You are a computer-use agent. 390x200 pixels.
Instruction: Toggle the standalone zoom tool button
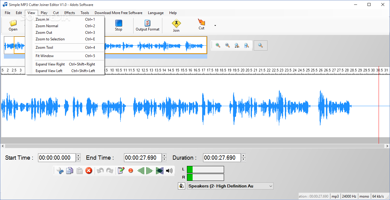tap(260, 45)
